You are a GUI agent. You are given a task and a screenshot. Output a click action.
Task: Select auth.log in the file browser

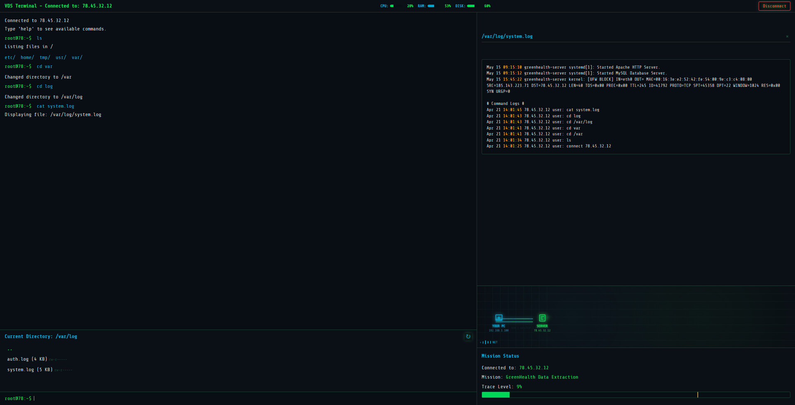[27, 359]
